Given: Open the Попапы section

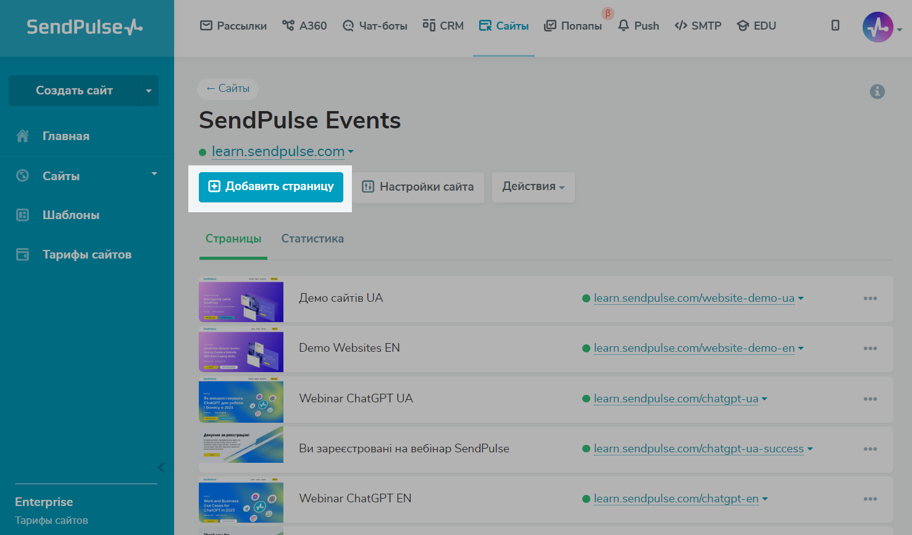Looking at the screenshot, I should point(573,26).
